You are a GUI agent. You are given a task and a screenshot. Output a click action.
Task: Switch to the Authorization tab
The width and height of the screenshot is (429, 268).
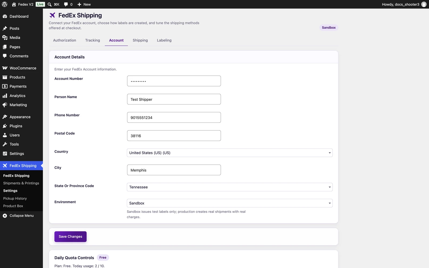pyautogui.click(x=65, y=40)
